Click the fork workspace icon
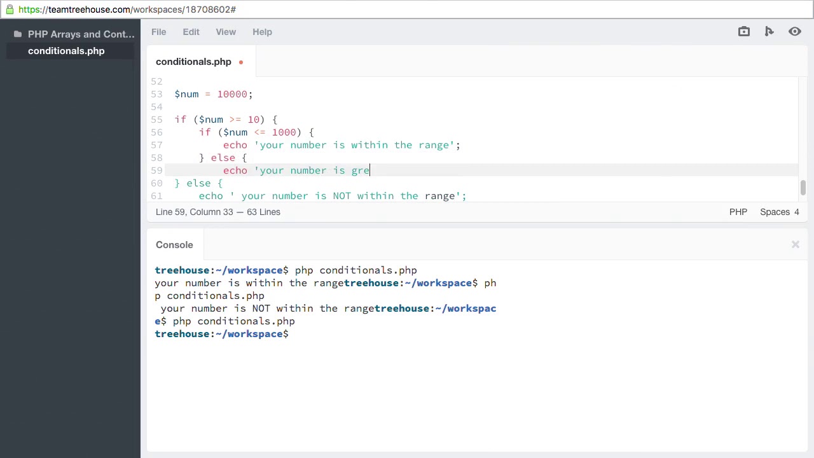This screenshot has height=458, width=814. click(769, 31)
